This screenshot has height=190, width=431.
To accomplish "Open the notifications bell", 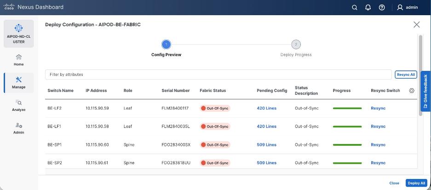I will (368, 7).
